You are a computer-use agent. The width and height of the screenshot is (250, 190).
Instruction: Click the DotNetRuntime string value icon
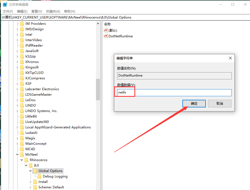tap(106, 36)
